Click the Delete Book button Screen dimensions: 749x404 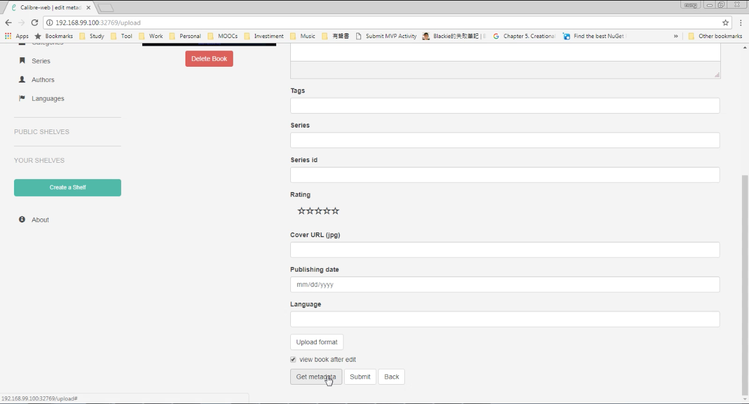pos(209,59)
